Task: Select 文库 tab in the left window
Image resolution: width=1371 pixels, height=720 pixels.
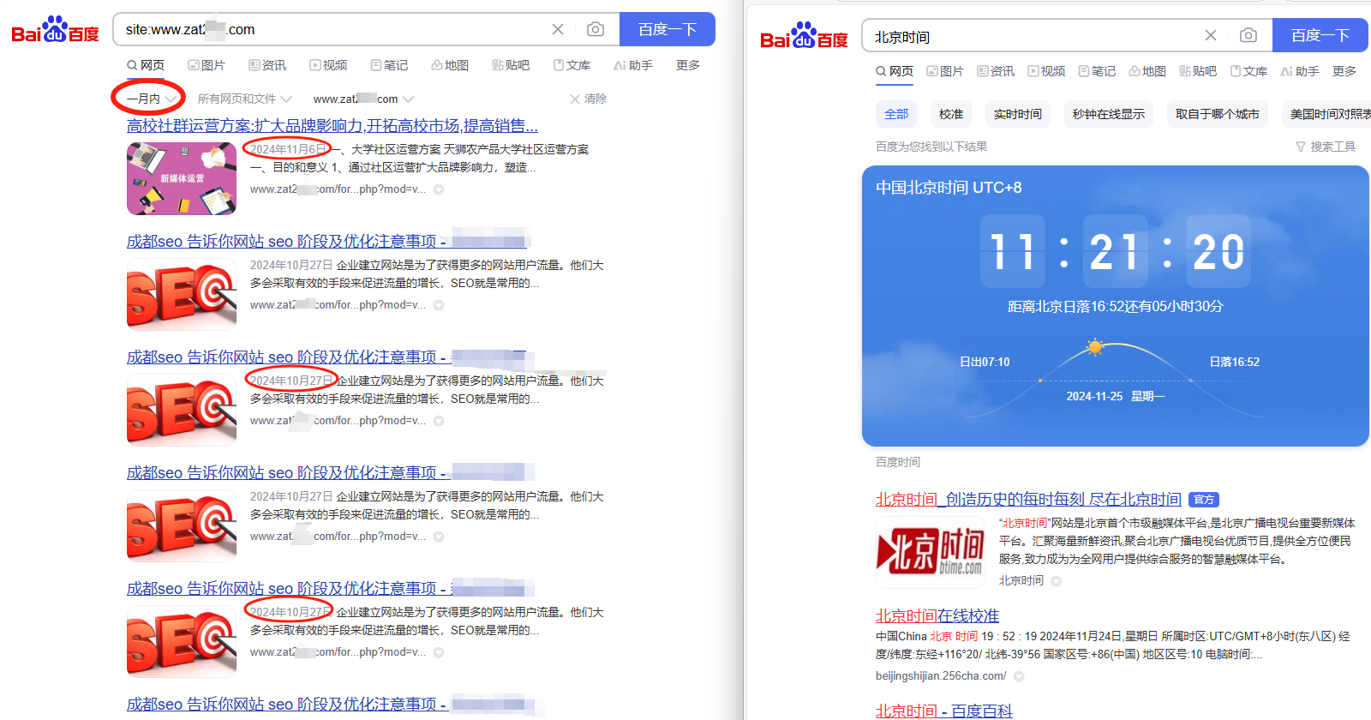Action: [x=572, y=65]
